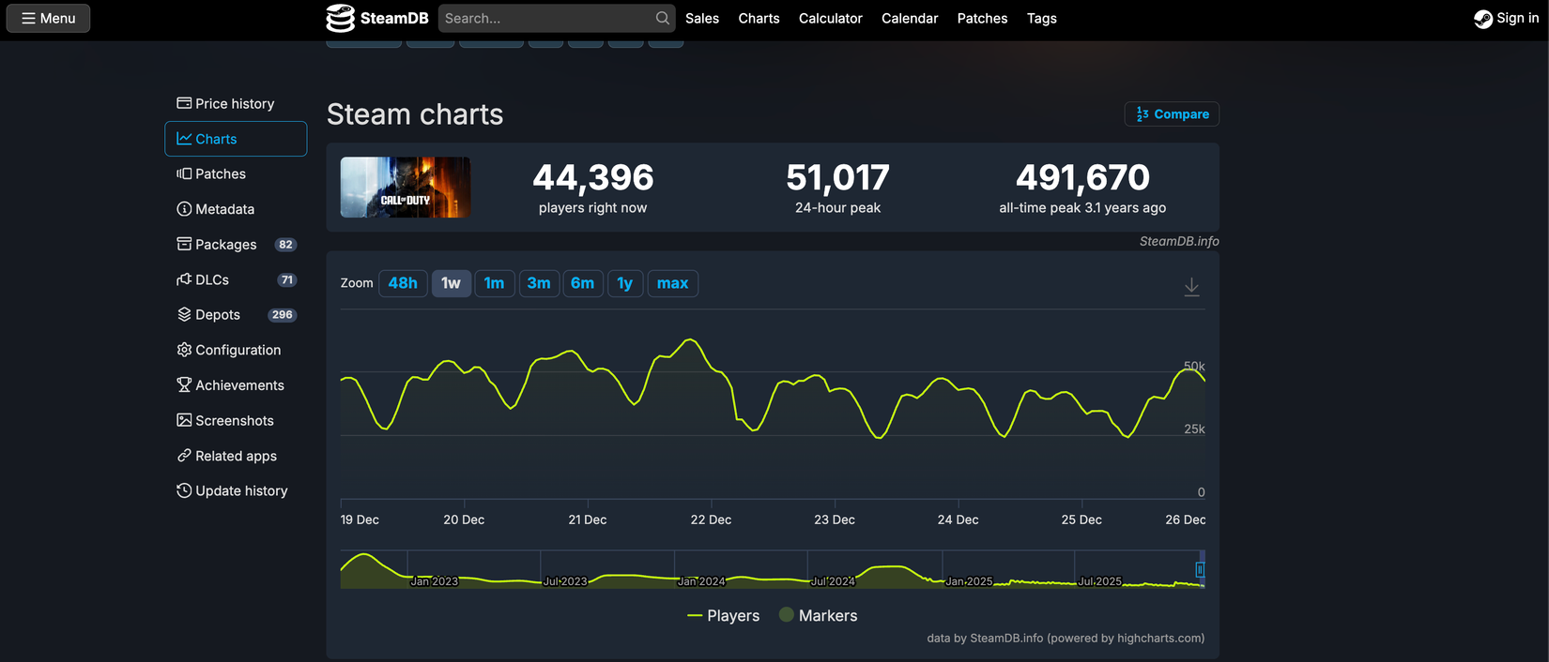
Task: Open the Tags nav item
Action: point(1041,18)
